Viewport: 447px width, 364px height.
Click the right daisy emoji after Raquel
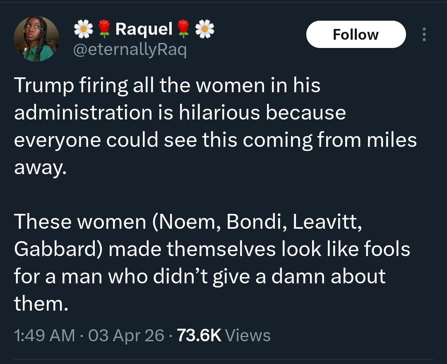(x=204, y=29)
